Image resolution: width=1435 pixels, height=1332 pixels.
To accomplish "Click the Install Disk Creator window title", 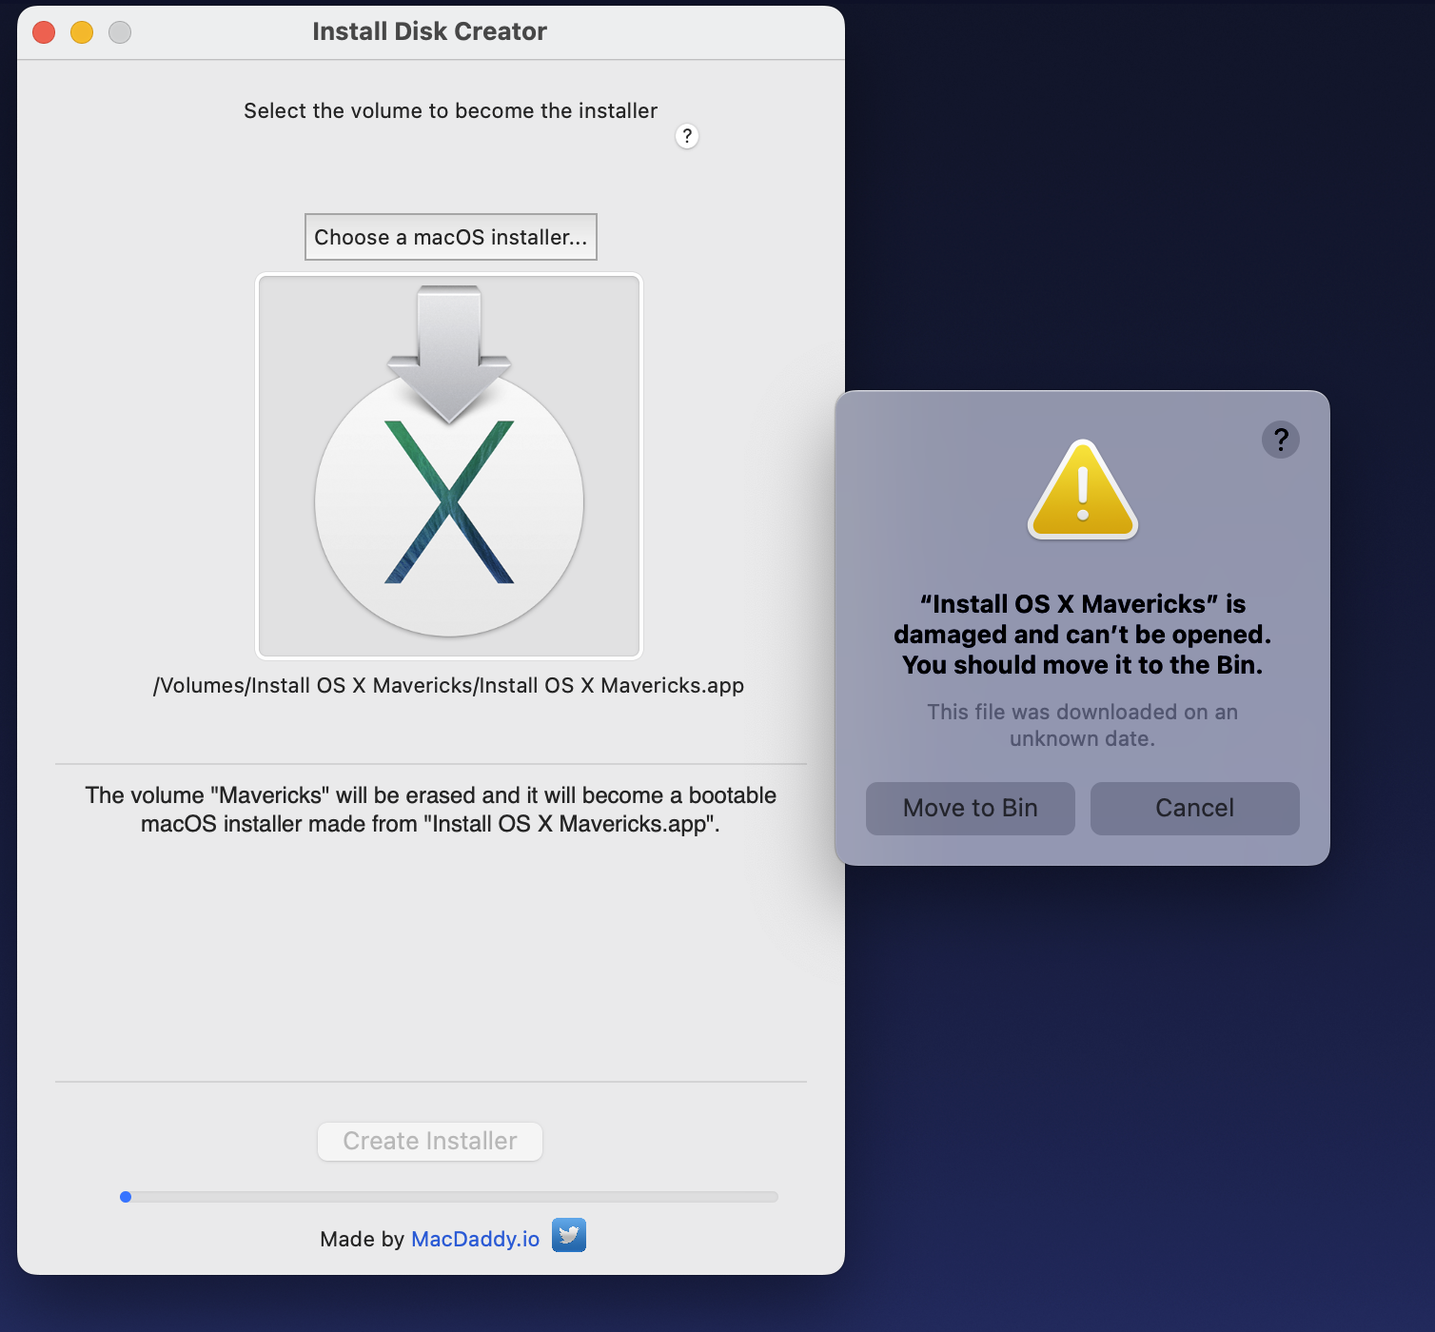I will pos(430,31).
